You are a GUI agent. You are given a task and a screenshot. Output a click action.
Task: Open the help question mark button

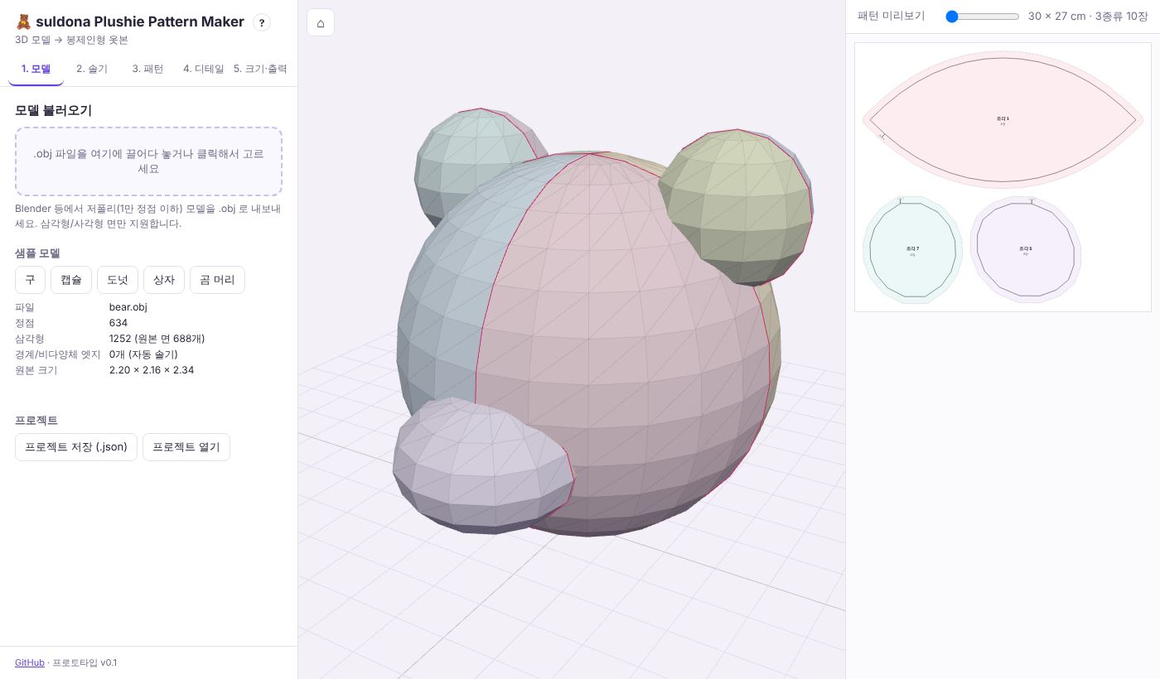262,22
